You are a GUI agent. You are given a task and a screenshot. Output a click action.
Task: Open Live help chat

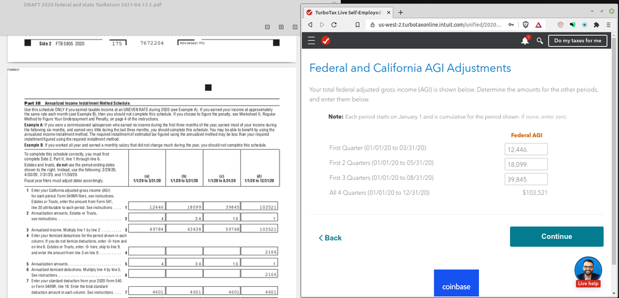[x=588, y=272]
